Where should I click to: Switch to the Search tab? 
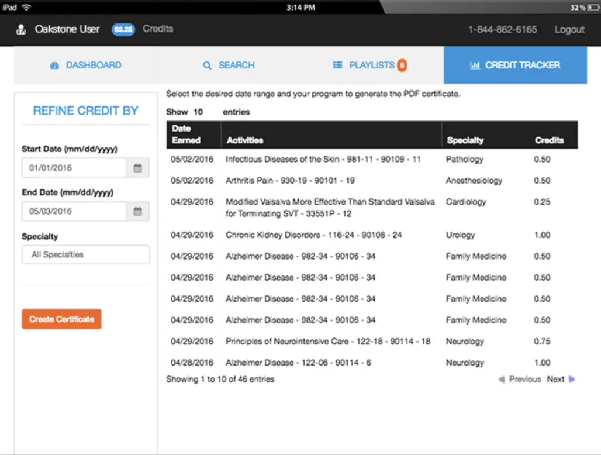click(229, 65)
